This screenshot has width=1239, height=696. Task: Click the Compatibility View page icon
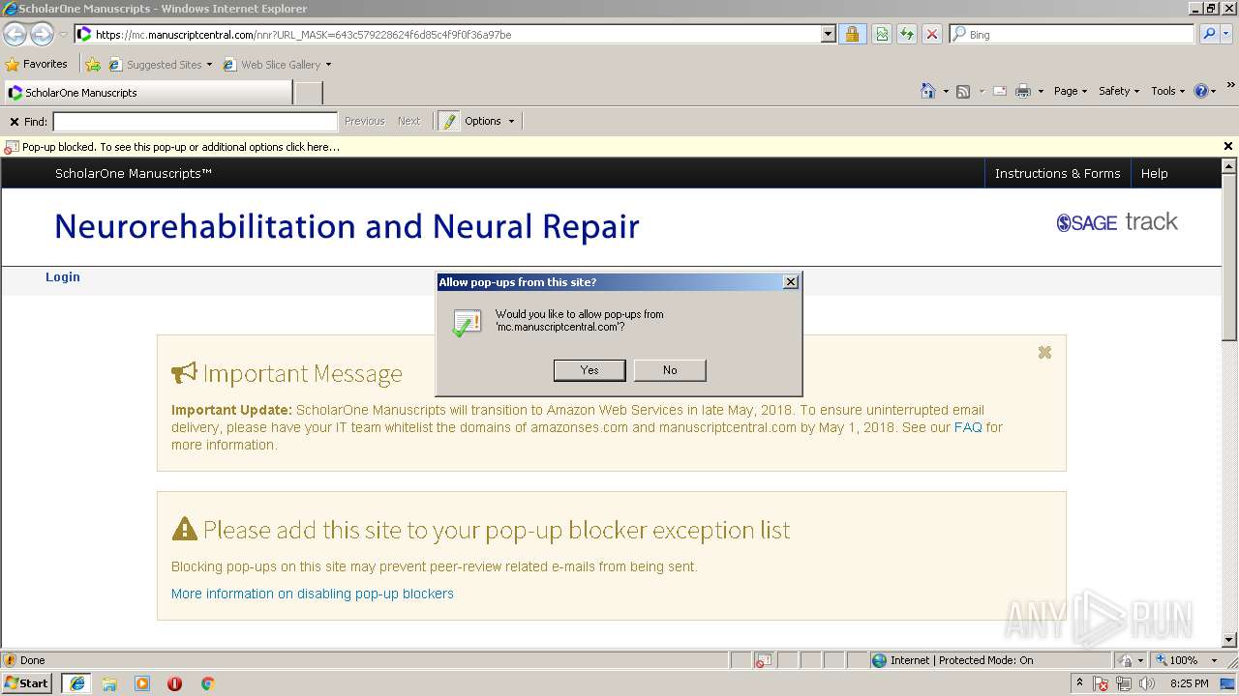coord(882,34)
